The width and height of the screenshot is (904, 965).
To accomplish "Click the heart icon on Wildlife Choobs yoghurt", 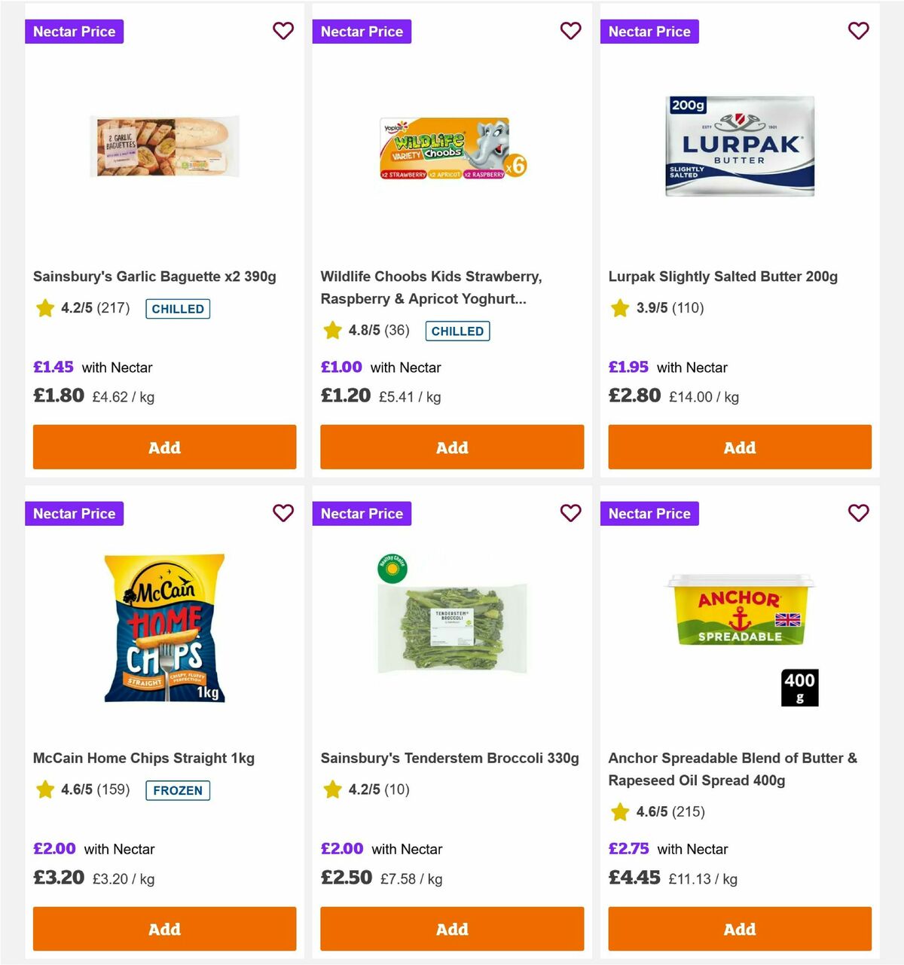I will [571, 31].
